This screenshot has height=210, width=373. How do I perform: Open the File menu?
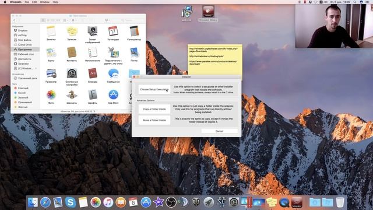click(x=27, y=2)
